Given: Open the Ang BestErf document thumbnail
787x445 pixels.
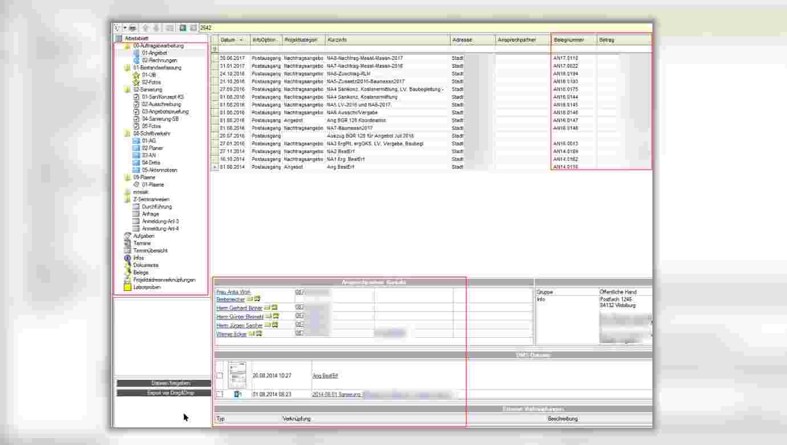Looking at the screenshot, I should [x=237, y=375].
